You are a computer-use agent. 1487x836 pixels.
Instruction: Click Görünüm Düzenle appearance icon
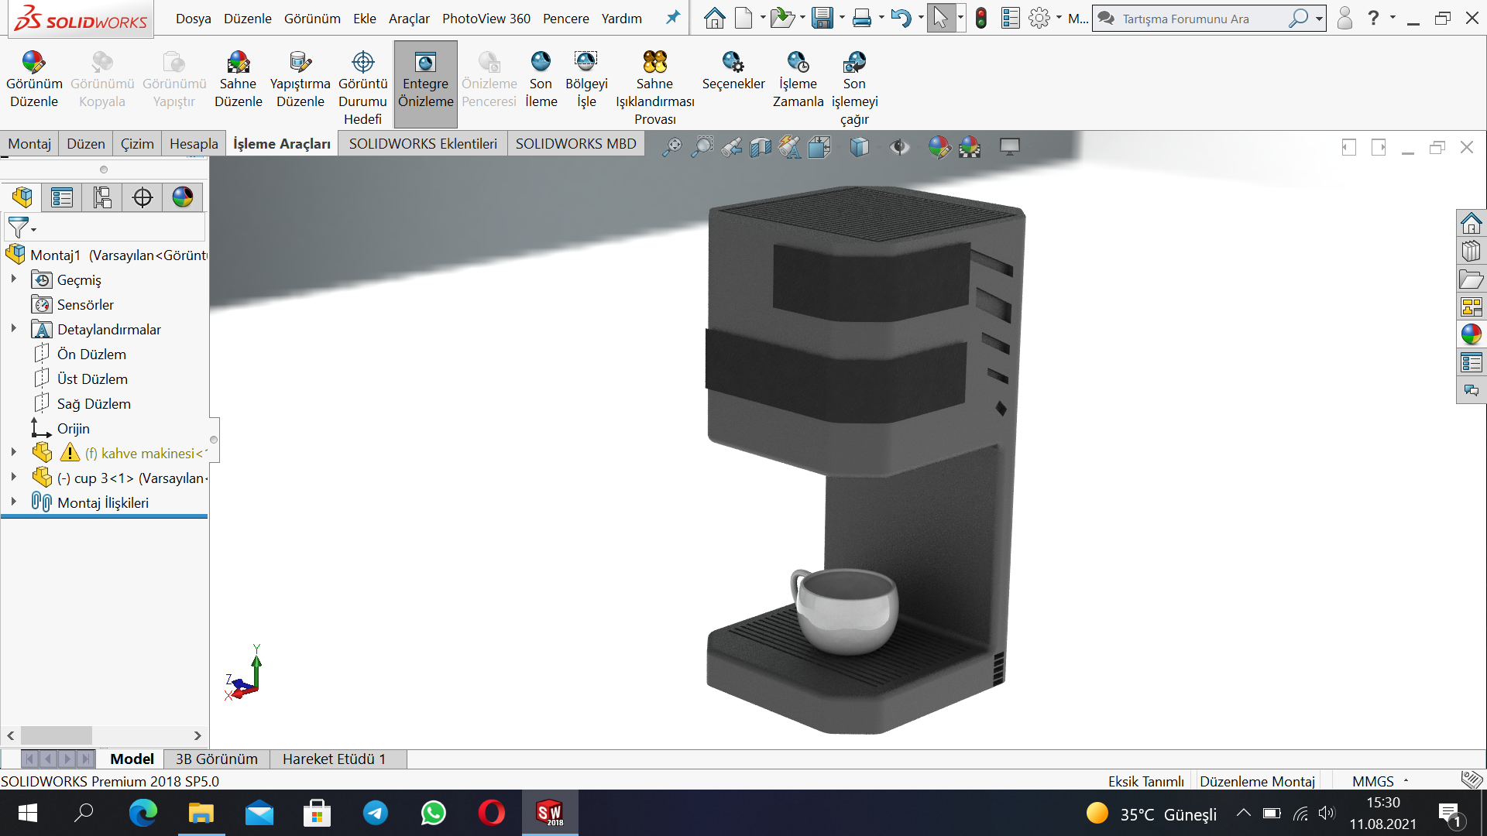click(33, 62)
